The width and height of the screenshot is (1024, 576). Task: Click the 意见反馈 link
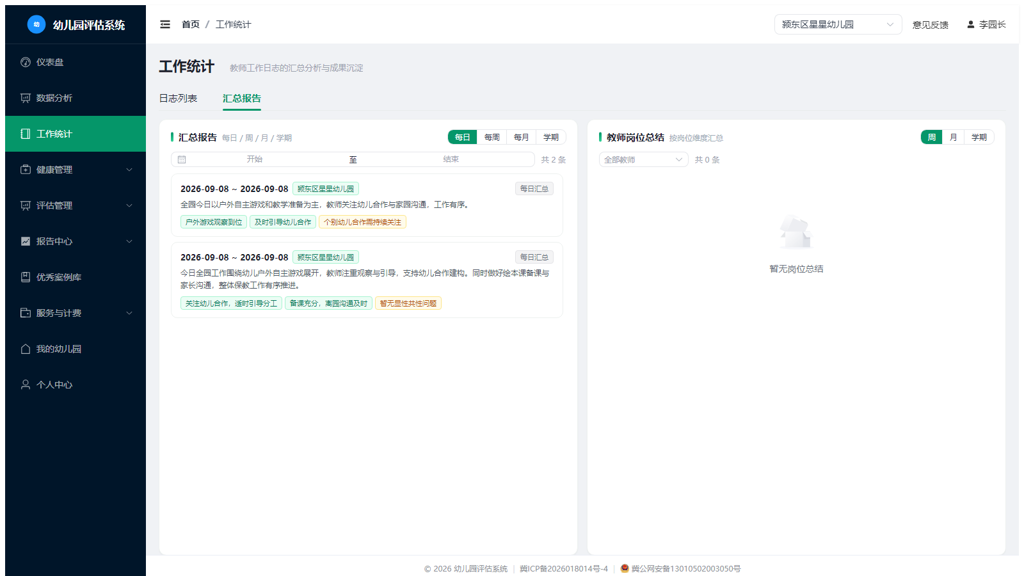point(931,24)
